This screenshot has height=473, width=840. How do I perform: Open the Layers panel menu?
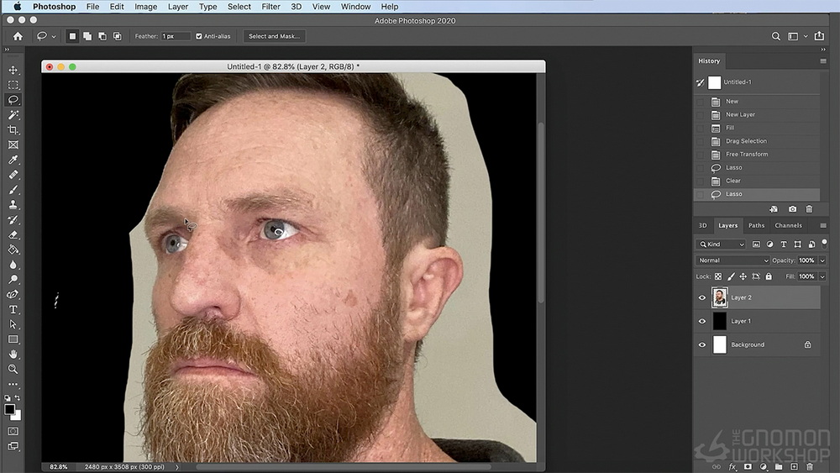coord(823,225)
